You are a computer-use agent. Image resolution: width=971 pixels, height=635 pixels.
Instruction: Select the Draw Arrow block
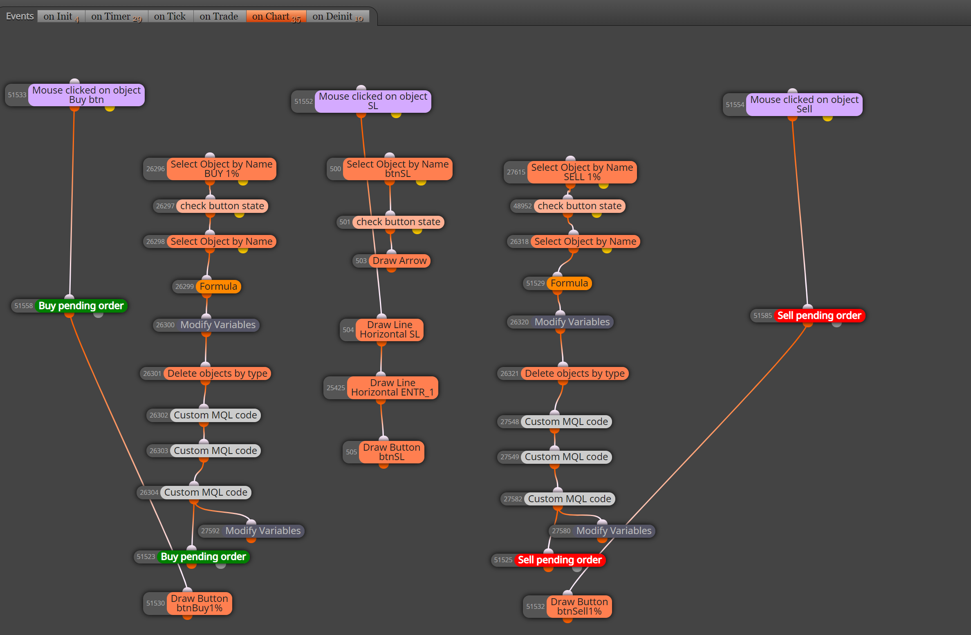[400, 261]
